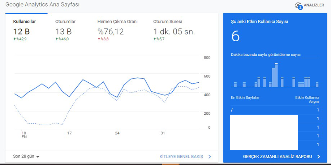Open the Analizler insights icon
The height and width of the screenshot is (165, 331).
pyautogui.click(x=299, y=6)
